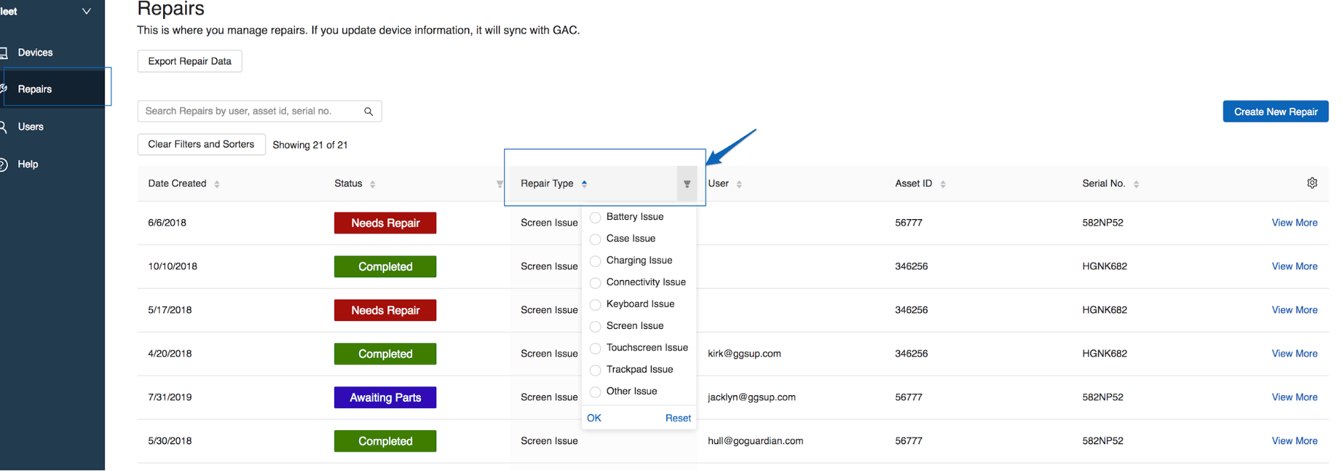Expand the fleet dropdown chevron in sidebar
The width and height of the screenshot is (1342, 471).
tap(87, 11)
